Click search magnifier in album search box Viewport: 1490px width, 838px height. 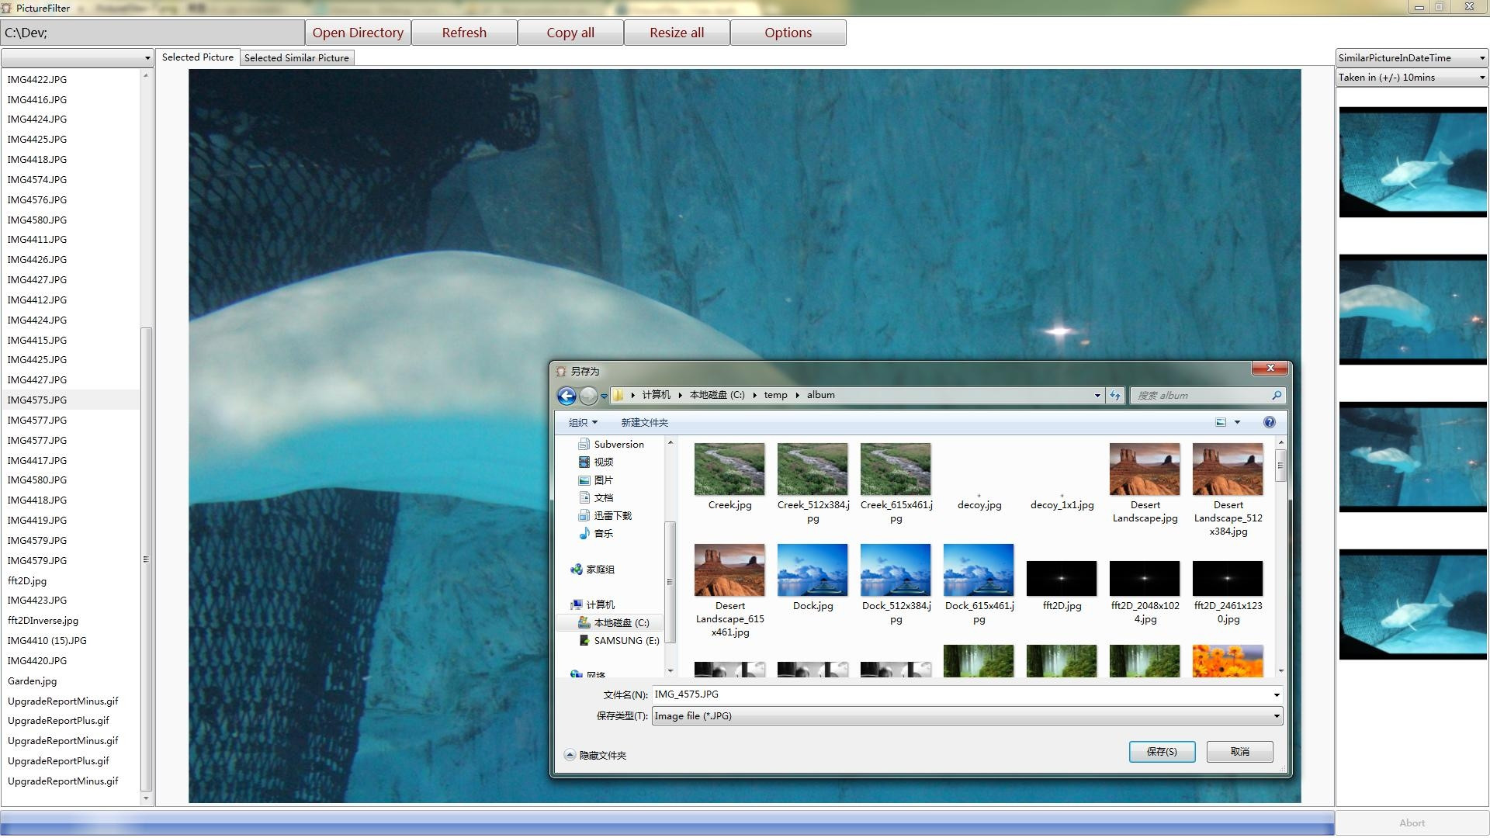pyautogui.click(x=1276, y=396)
